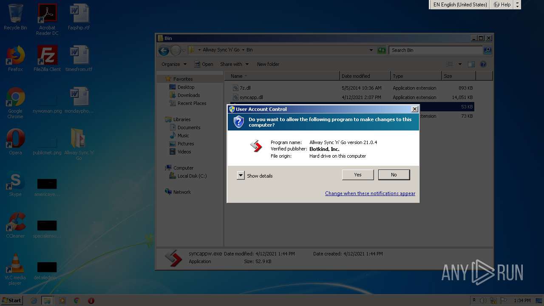This screenshot has height=306, width=544.
Task: Click Windows Explorer taskbar button
Action: point(47,300)
